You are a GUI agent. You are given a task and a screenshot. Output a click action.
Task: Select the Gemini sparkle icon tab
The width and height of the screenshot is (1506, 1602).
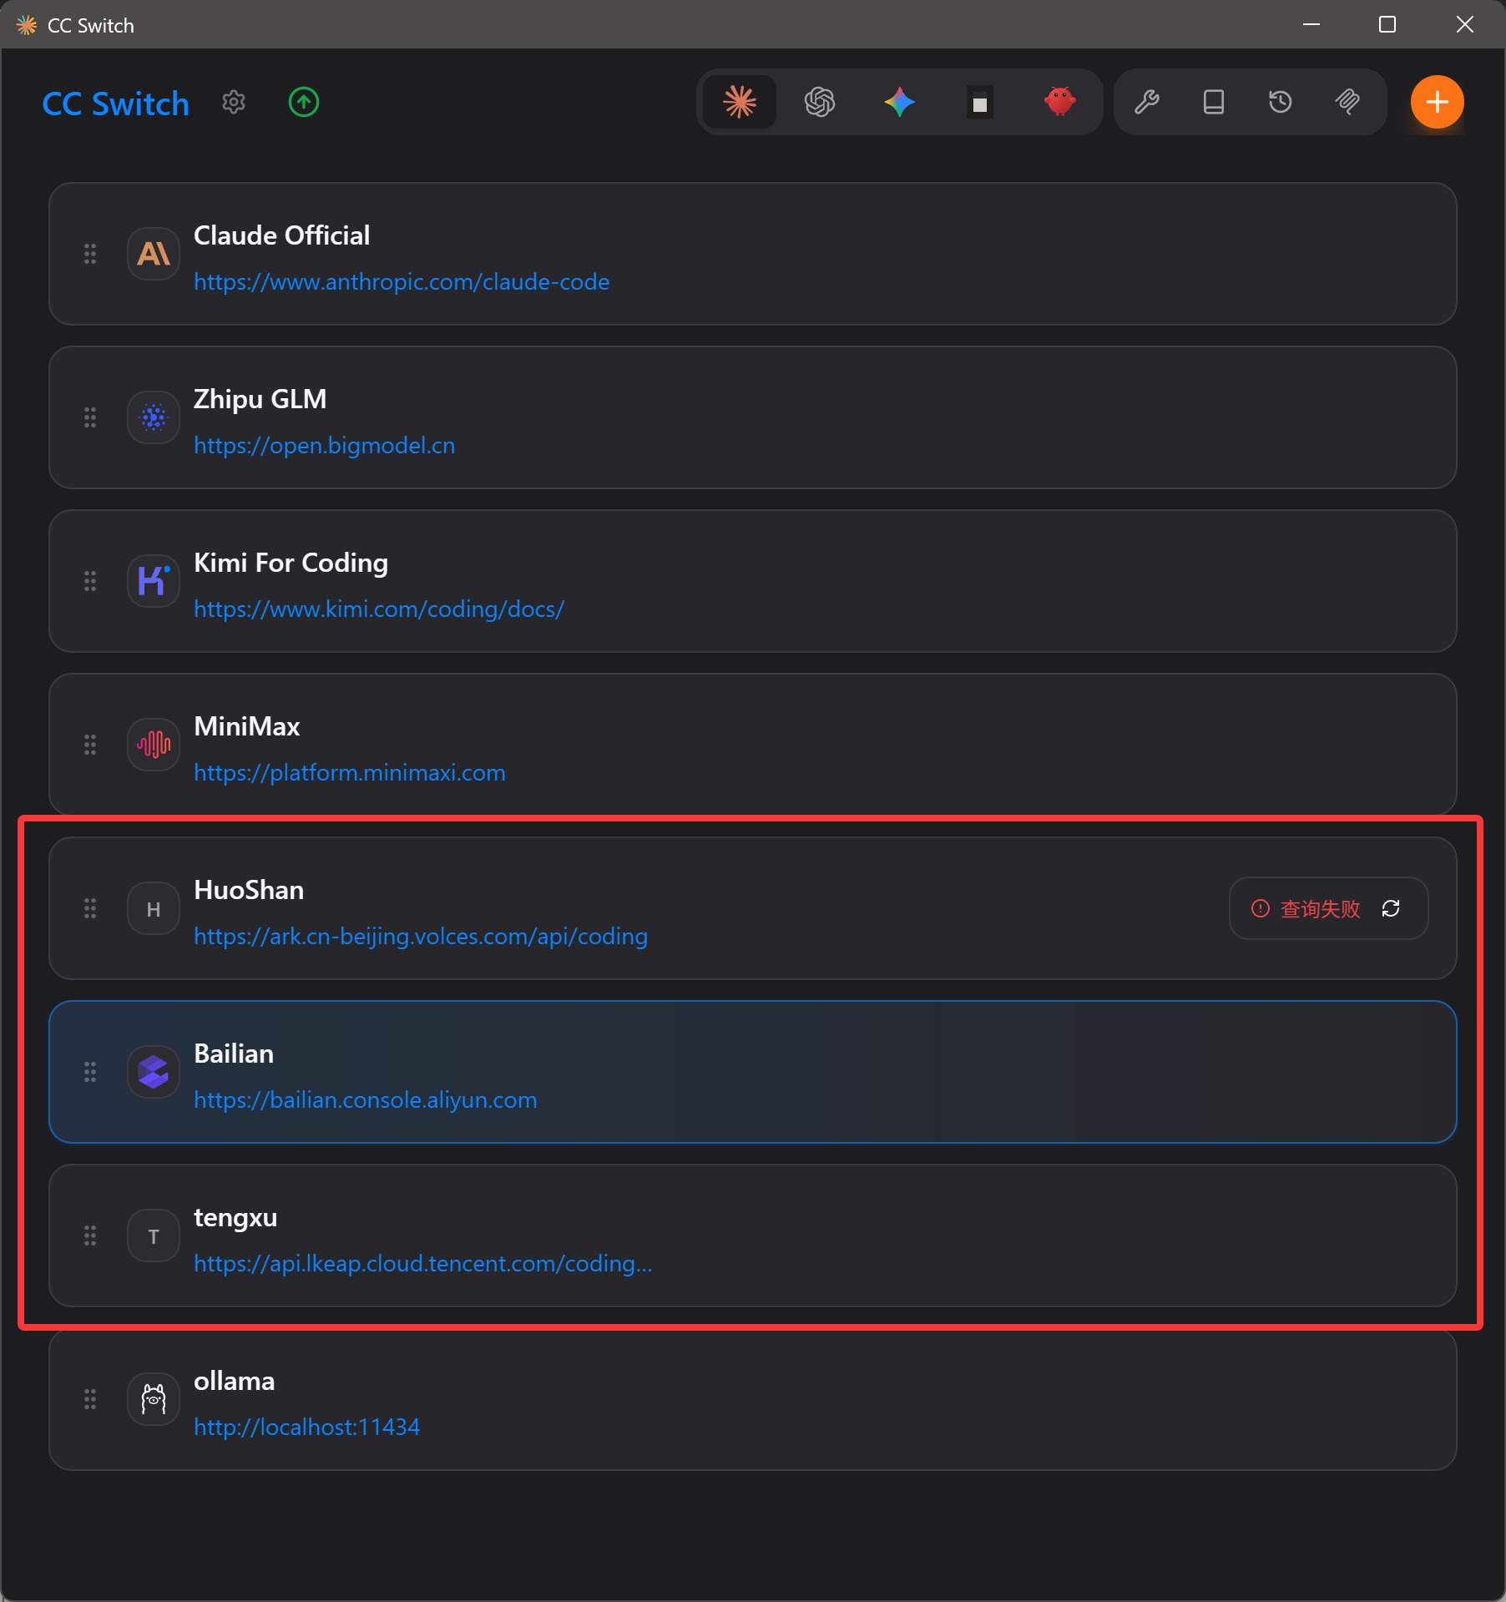click(x=899, y=102)
